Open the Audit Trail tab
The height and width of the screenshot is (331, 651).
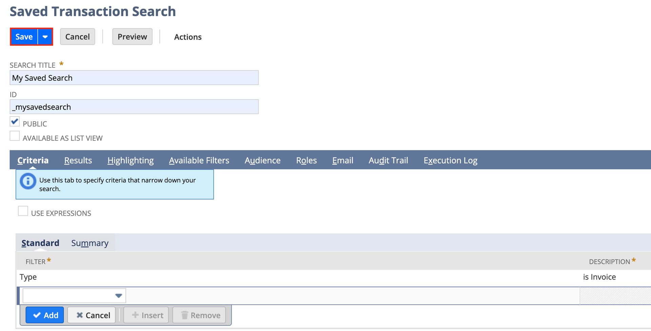point(388,160)
